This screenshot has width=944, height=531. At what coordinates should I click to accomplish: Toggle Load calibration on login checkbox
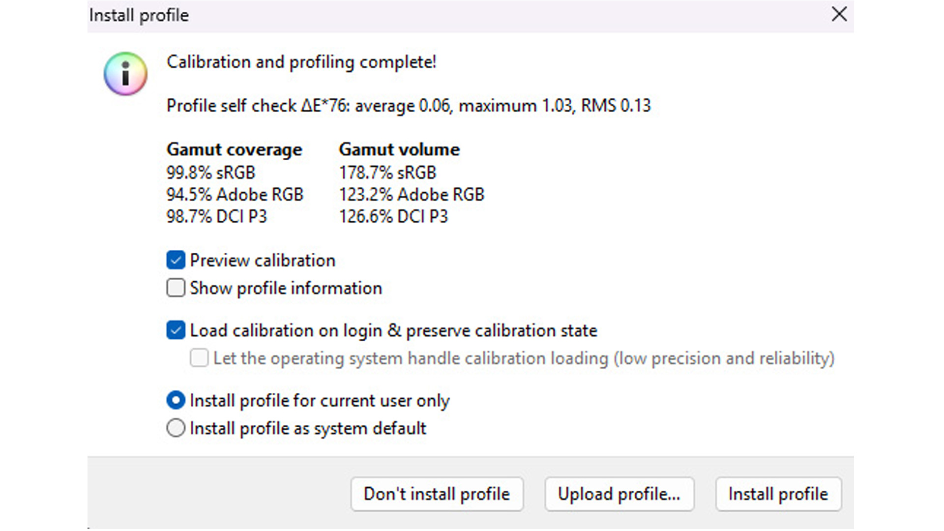(176, 330)
